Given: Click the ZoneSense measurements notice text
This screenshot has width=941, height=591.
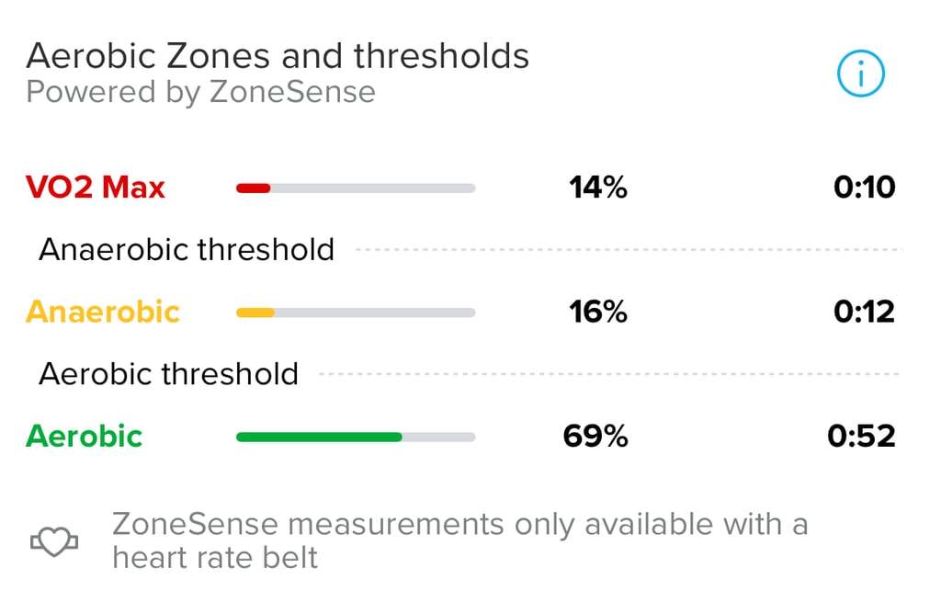Looking at the screenshot, I should 459,540.
